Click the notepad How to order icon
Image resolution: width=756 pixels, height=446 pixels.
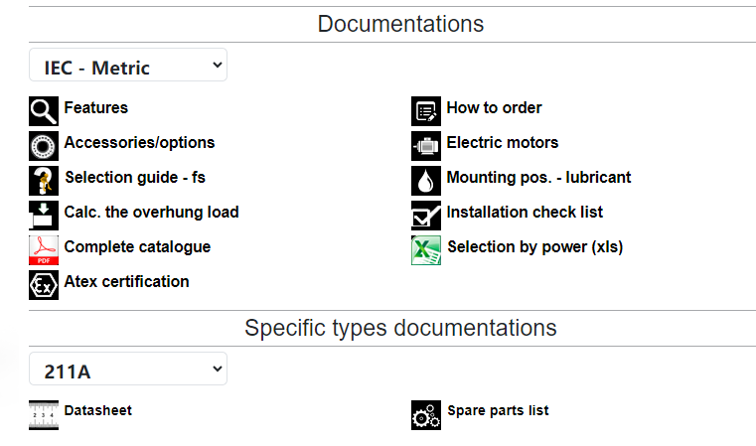[426, 111]
